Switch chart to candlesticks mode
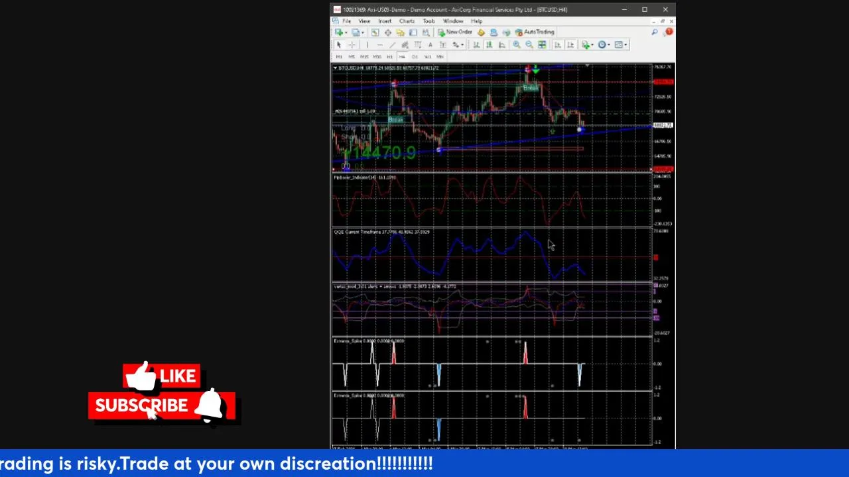Screen dimensions: 849x477 (x=489, y=44)
